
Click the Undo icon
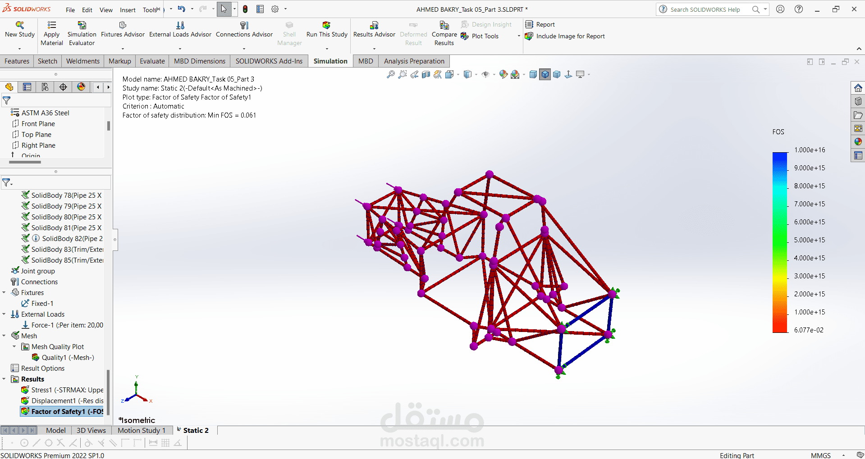[181, 9]
